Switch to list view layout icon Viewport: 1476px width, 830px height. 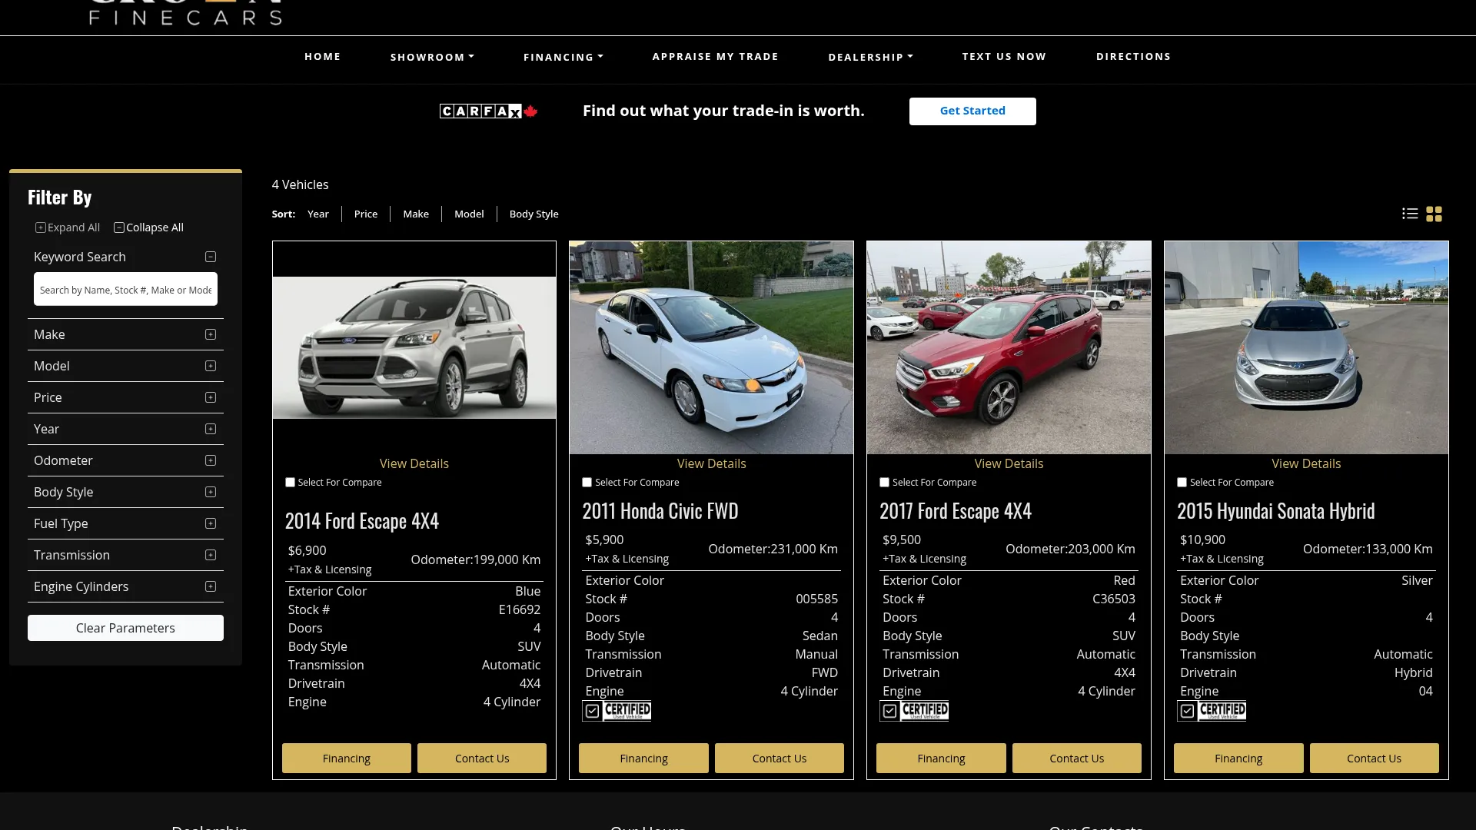(x=1410, y=214)
